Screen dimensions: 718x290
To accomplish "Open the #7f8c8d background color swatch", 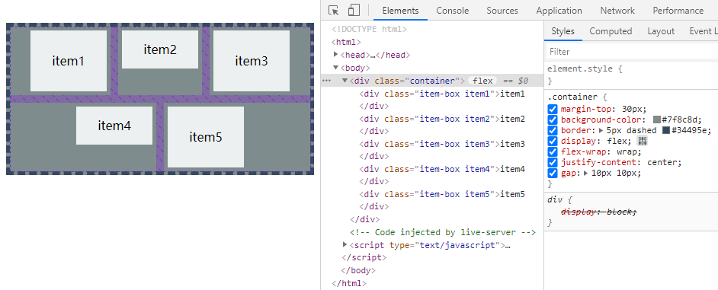I will coord(657,120).
